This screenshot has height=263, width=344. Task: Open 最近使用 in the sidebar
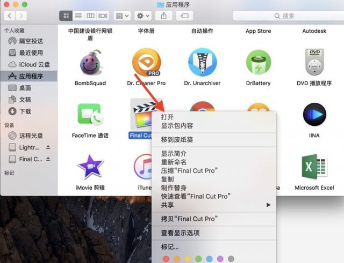click(x=28, y=52)
